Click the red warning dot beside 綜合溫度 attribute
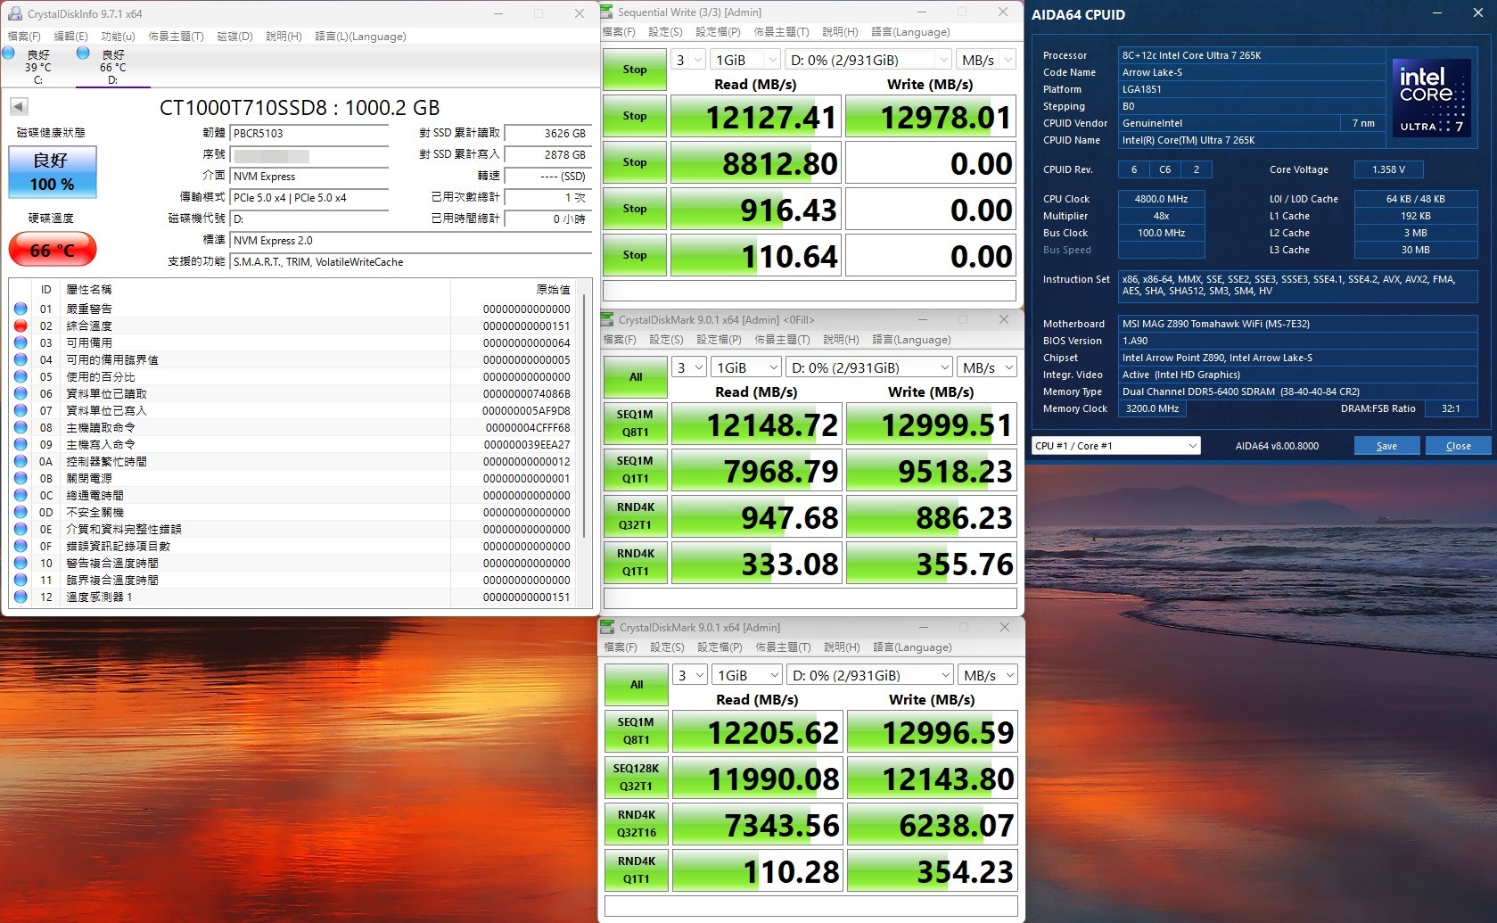This screenshot has height=923, width=1497. pyautogui.click(x=21, y=326)
